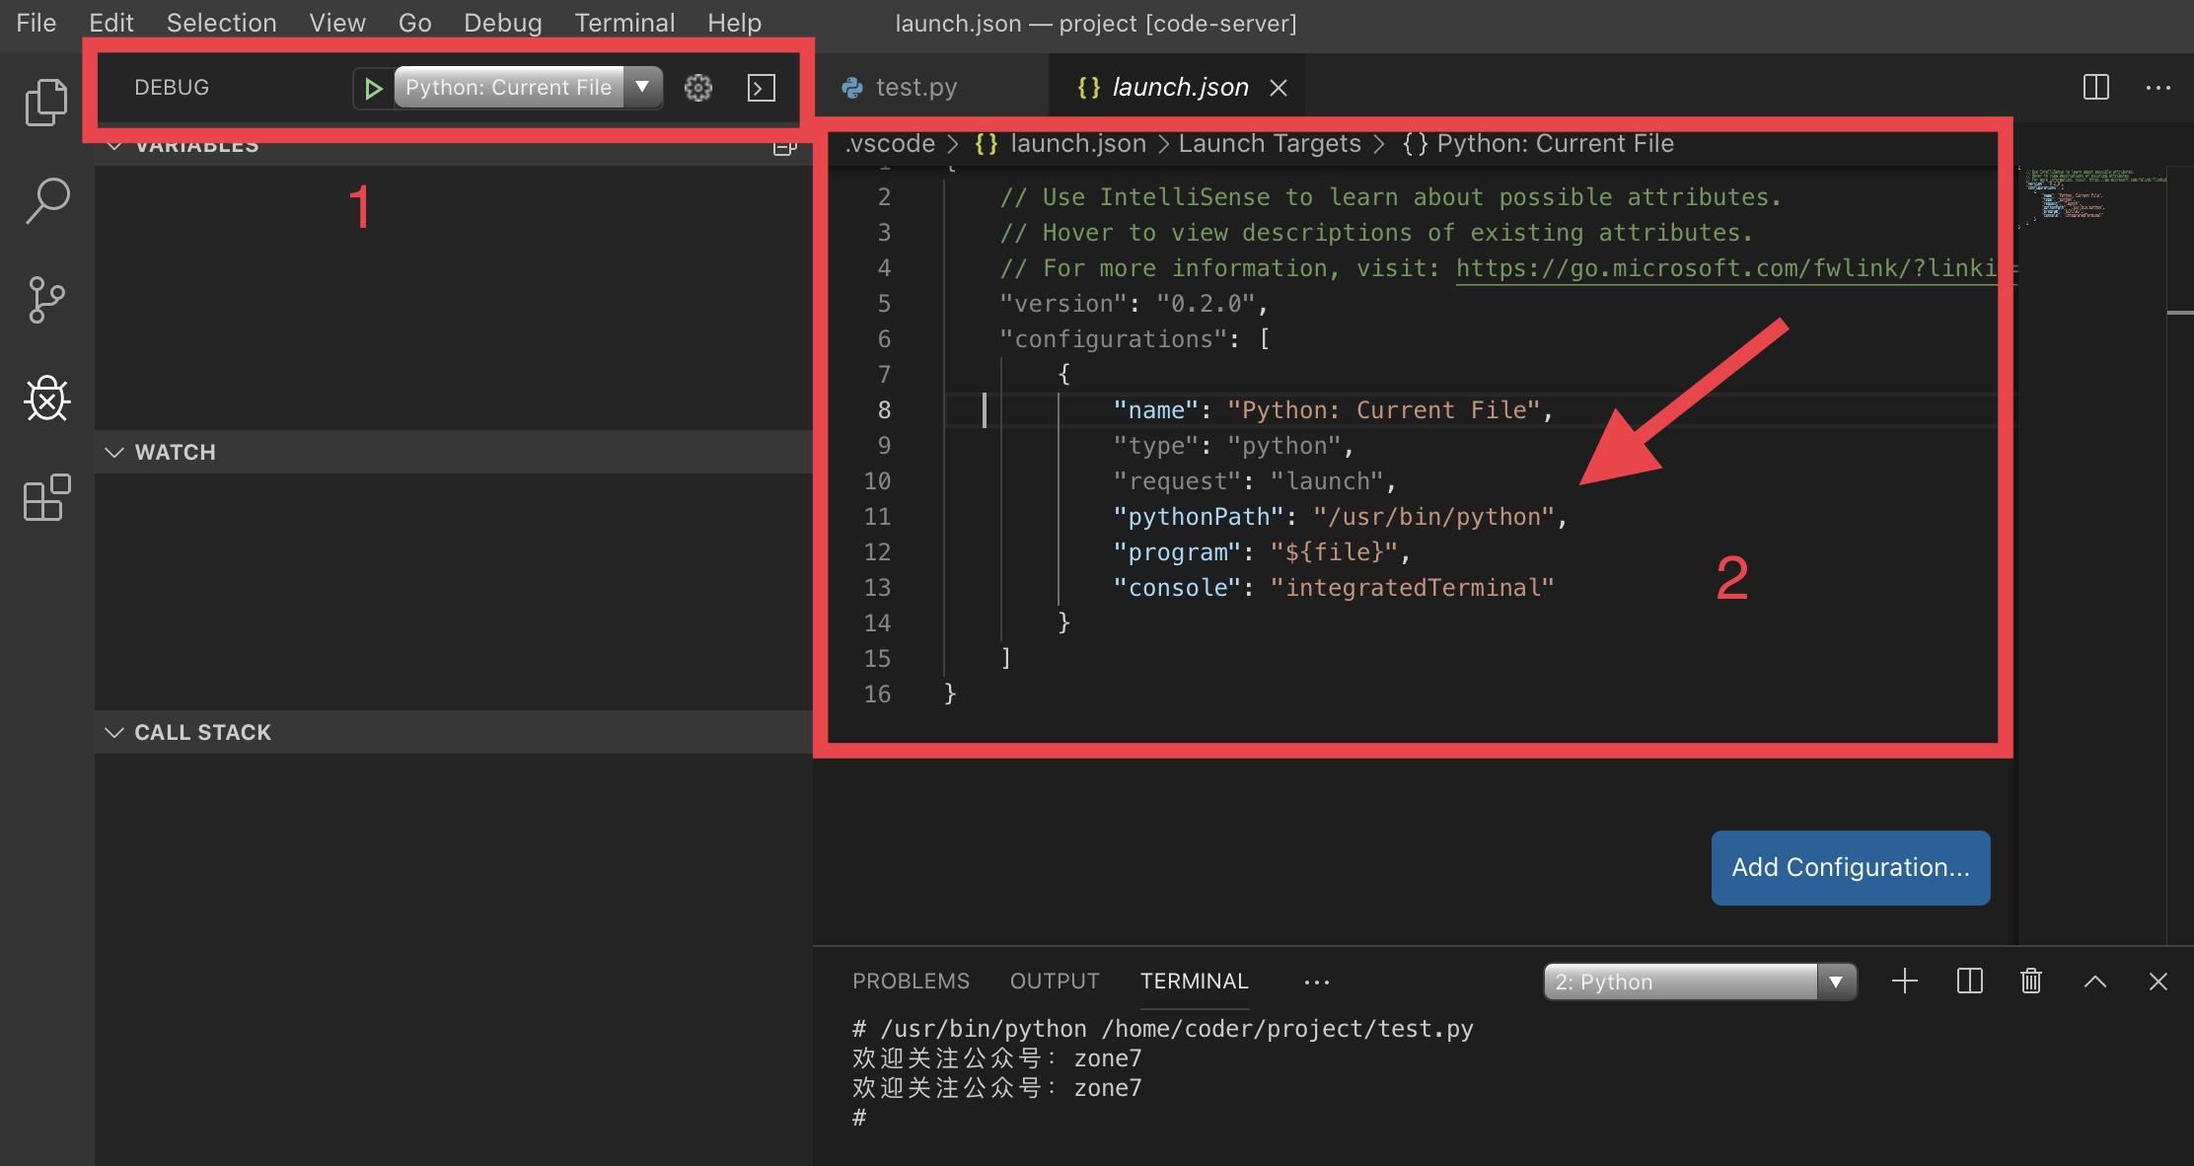
Task: Switch to the test.py tab
Action: (914, 88)
